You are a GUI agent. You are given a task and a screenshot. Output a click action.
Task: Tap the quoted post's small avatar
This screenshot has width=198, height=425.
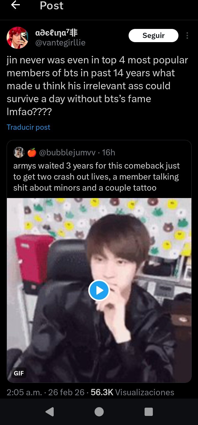(19, 152)
